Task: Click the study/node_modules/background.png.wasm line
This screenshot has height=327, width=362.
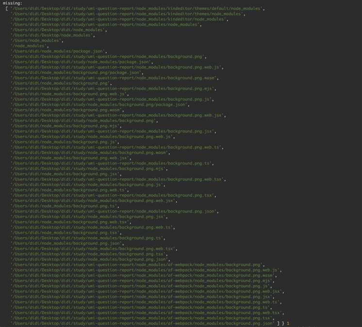Action: 90,153
